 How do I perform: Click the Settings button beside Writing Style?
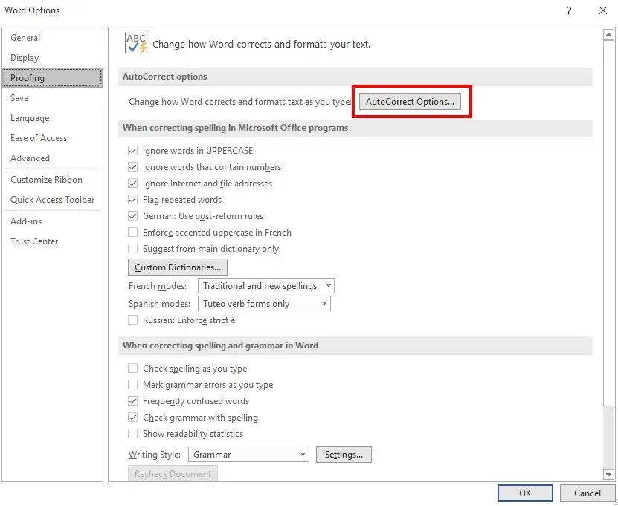coord(344,455)
